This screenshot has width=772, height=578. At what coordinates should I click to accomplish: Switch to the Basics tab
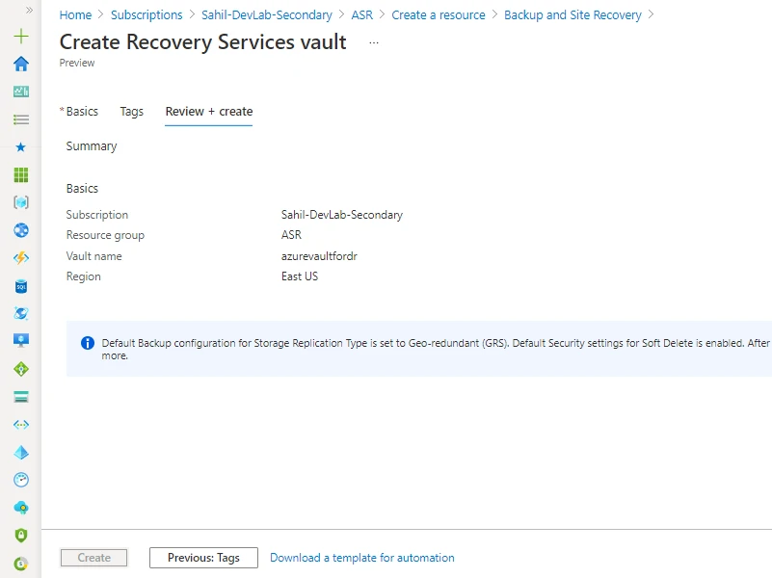pos(83,111)
